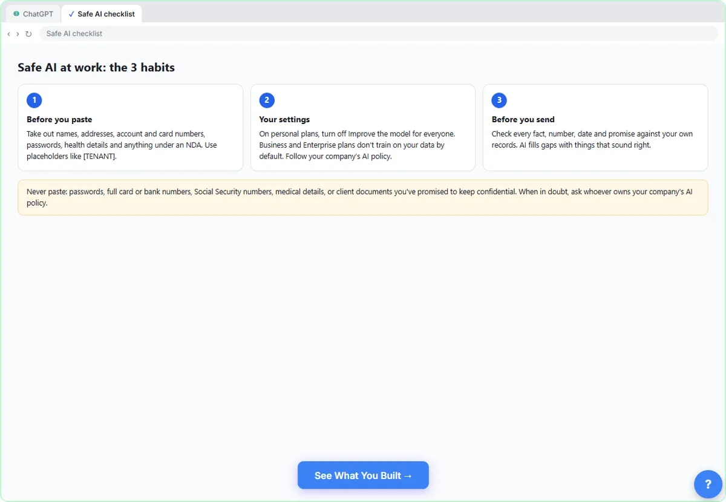This screenshot has width=726, height=502.
Task: Open the help question mark button
Action: (708, 484)
